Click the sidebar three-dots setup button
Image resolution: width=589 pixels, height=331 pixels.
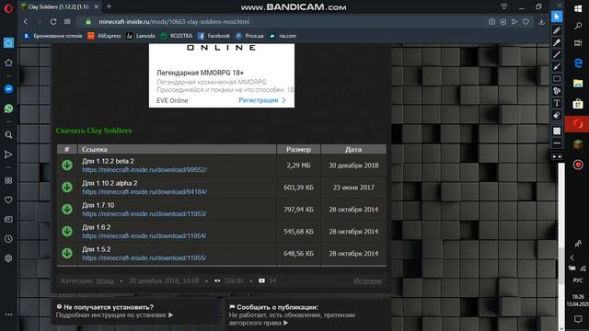[x=8, y=314]
